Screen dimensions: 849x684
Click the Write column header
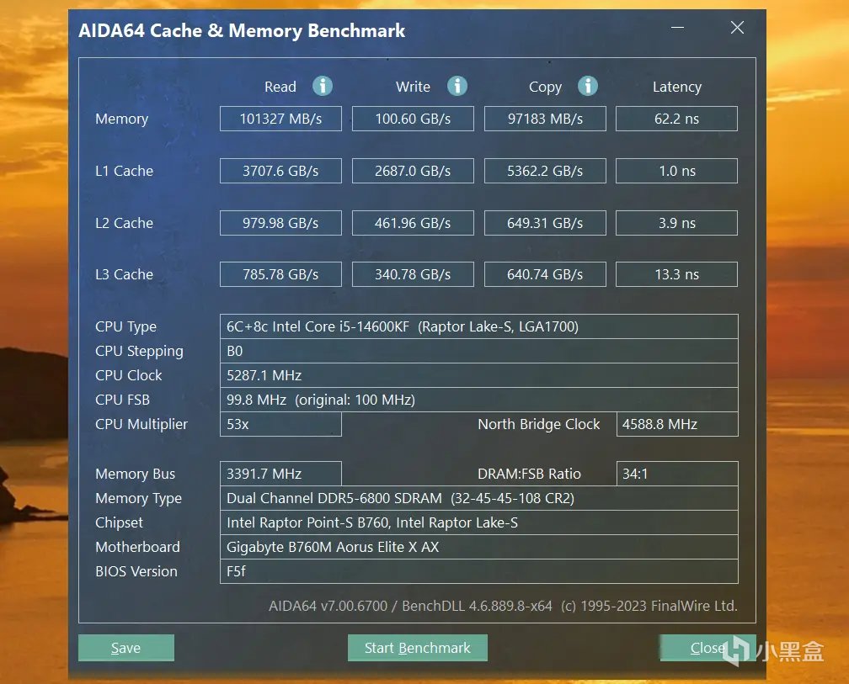pyautogui.click(x=413, y=87)
